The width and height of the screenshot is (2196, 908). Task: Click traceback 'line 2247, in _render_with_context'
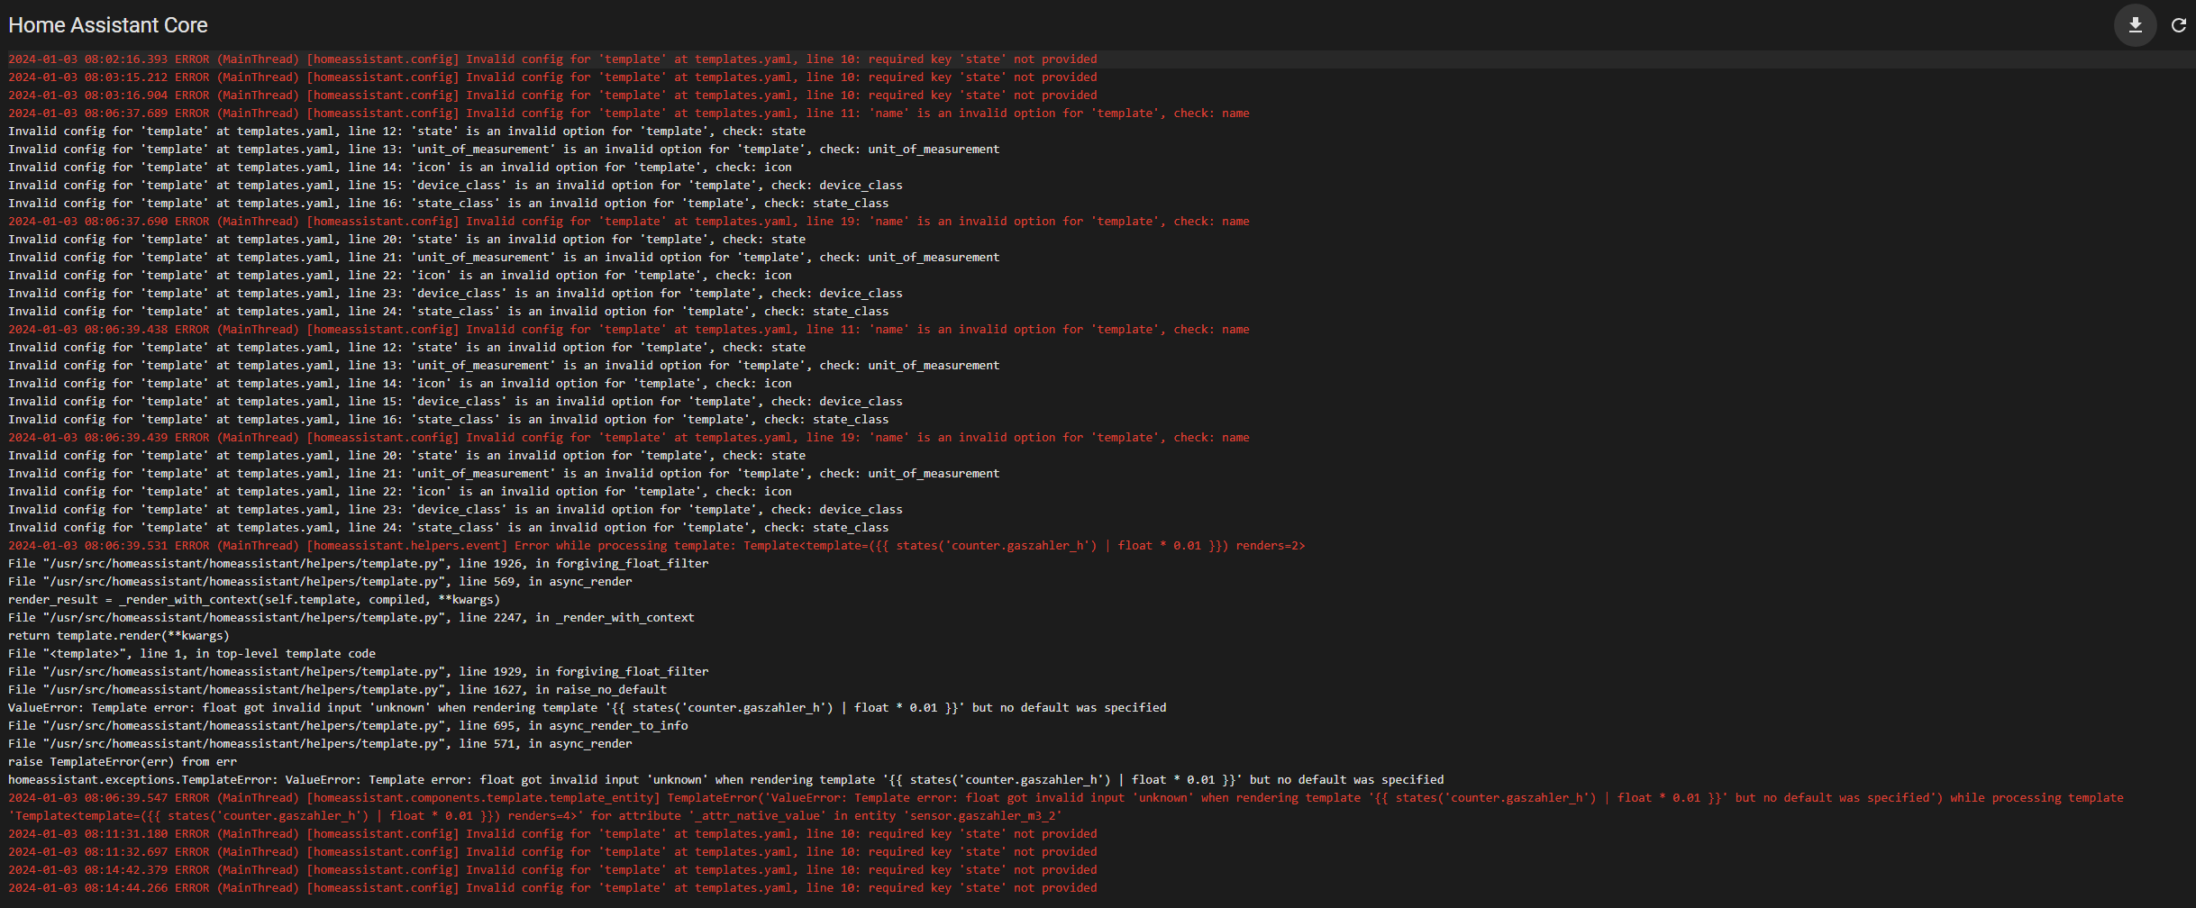click(x=351, y=618)
